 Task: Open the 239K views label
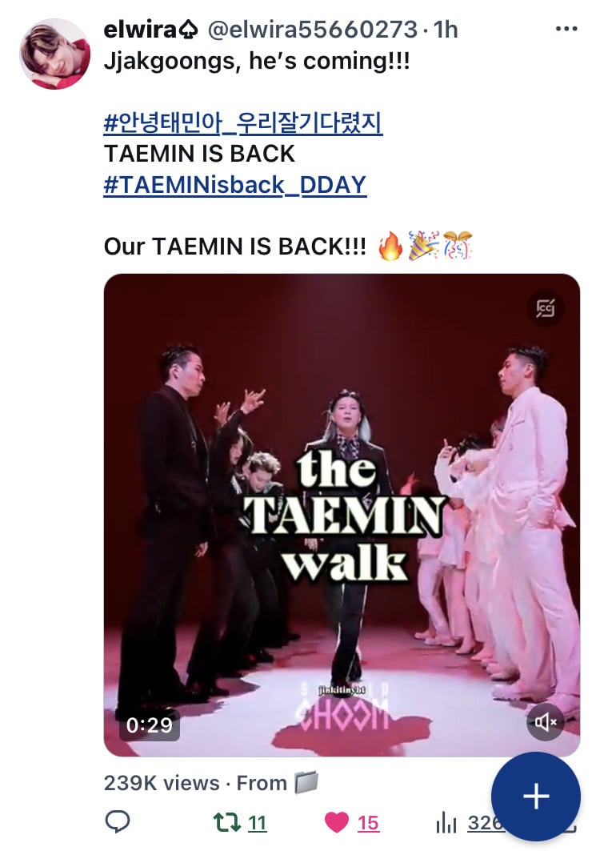click(162, 783)
